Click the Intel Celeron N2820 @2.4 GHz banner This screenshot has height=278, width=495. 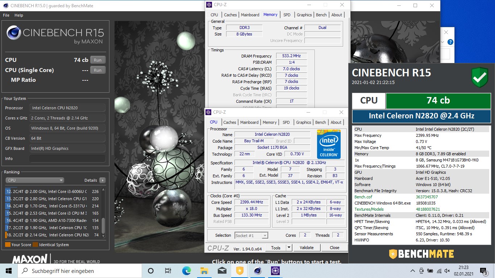(421, 116)
